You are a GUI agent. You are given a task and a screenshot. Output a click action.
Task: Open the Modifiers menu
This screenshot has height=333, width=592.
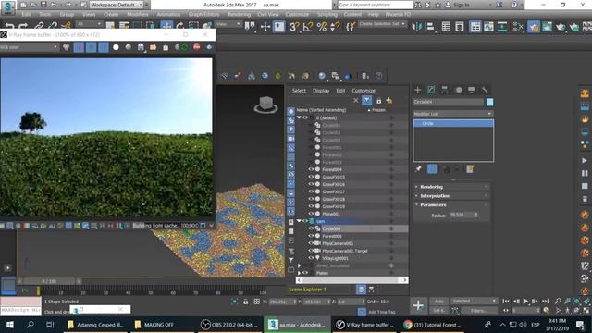[138, 15]
